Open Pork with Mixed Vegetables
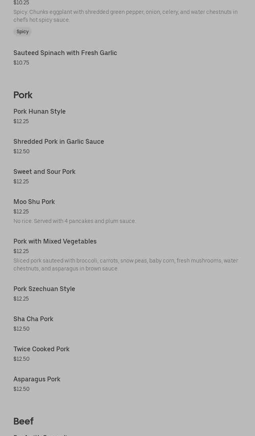This screenshot has height=436, width=255. tap(55, 242)
